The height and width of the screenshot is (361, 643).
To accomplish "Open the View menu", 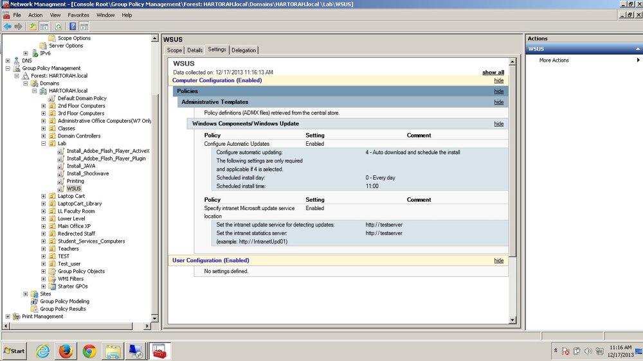I will 55,15.
